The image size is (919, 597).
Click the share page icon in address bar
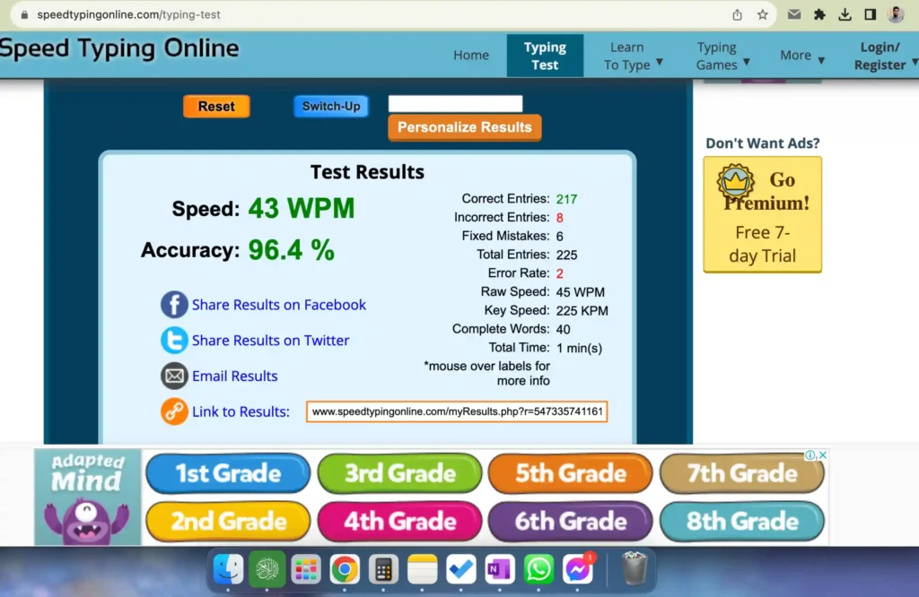coord(738,14)
